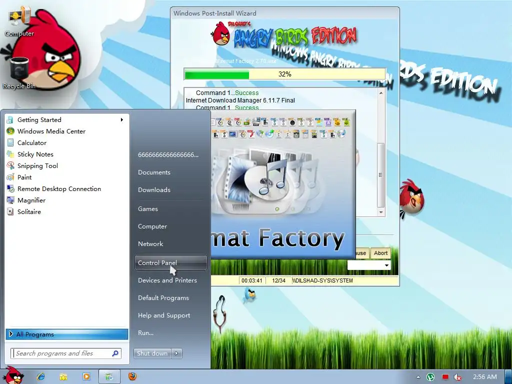Focus the Search programs and files box
Screen dimensions: 512x384
pyautogui.click(x=66, y=353)
